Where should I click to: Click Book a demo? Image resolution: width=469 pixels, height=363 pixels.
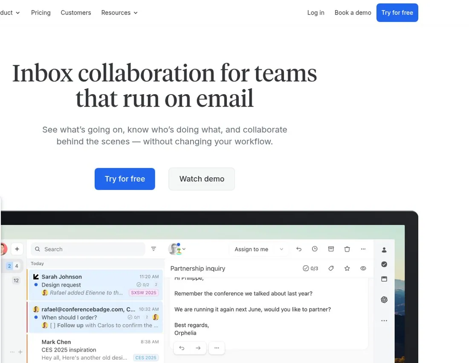pos(353,12)
